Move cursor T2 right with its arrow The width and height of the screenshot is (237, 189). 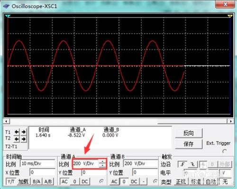pos(24,139)
